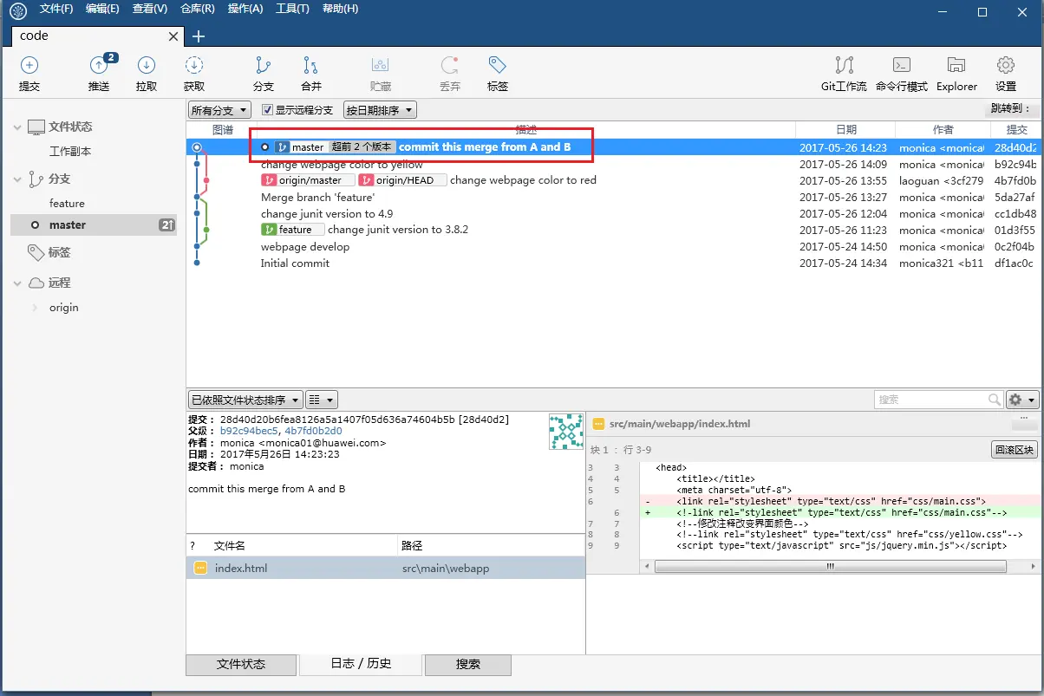Click the 文件状态 monitor icon in sidebar
Image resolution: width=1044 pixels, height=696 pixels.
pyautogui.click(x=36, y=127)
